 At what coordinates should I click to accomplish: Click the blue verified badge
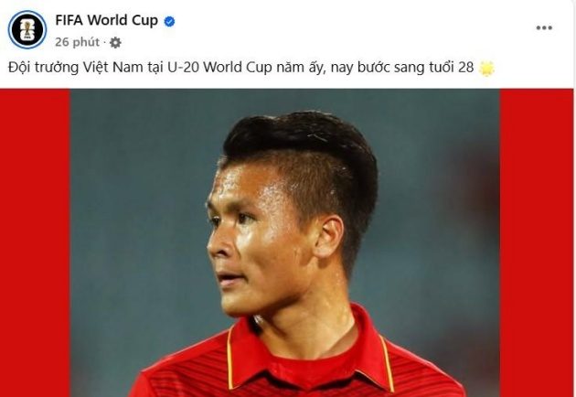coord(169,22)
